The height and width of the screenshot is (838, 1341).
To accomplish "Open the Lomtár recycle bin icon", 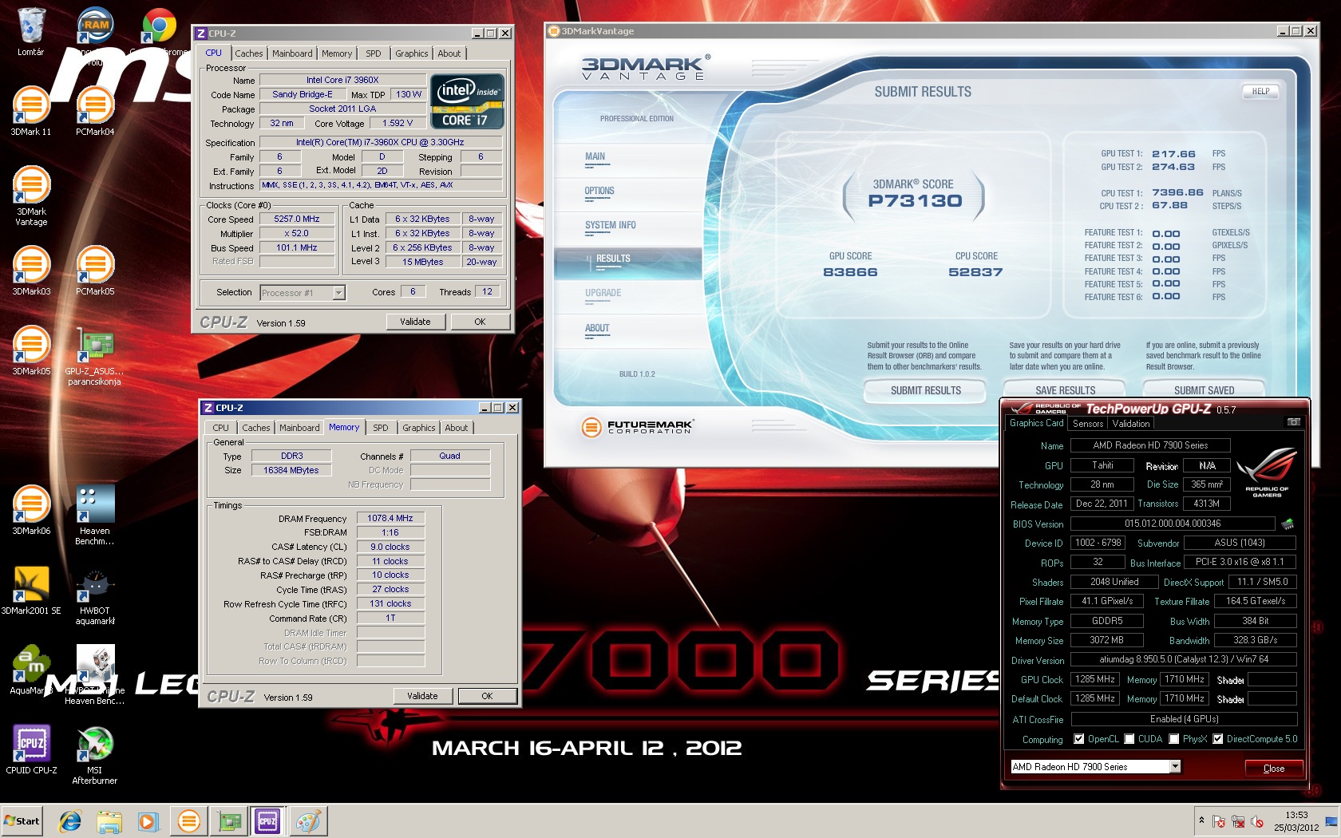I will 30,32.
